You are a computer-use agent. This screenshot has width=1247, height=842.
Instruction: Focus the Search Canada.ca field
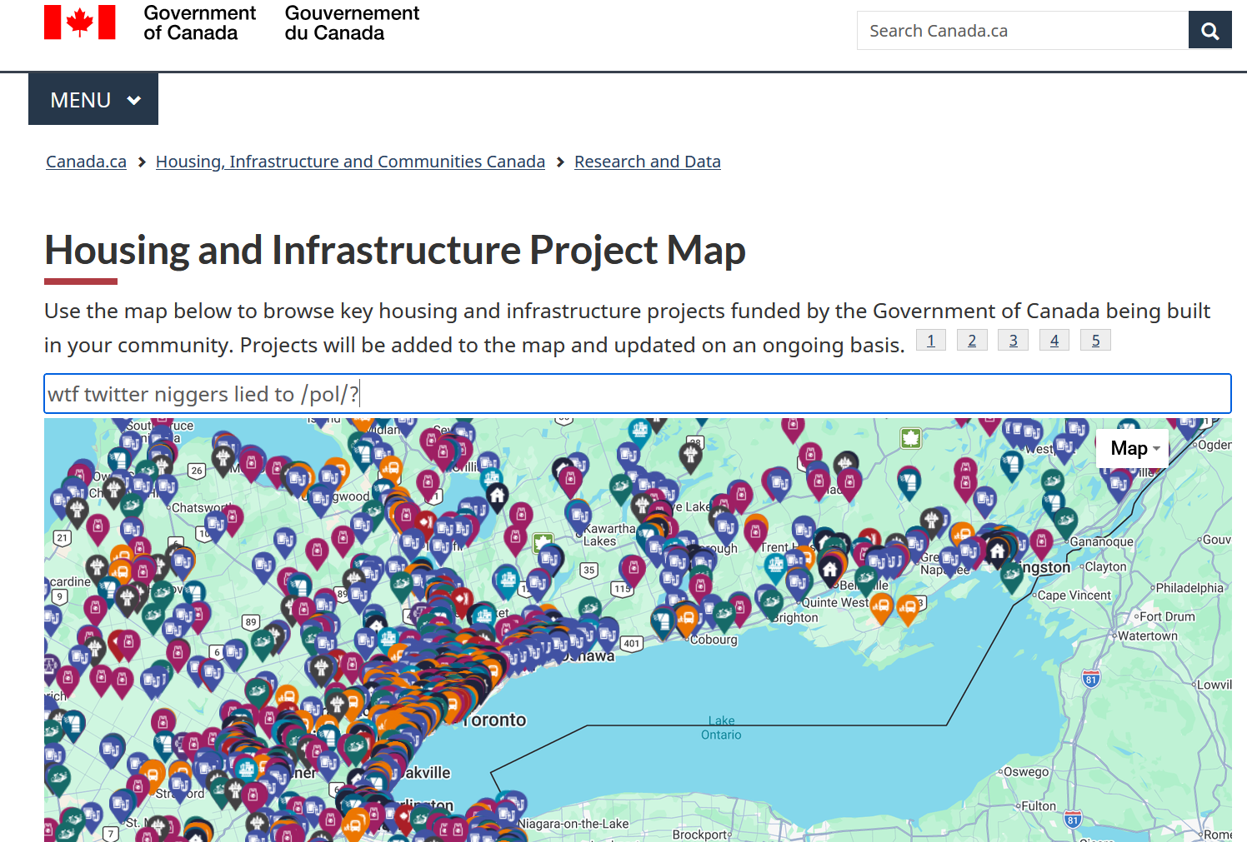click(x=1023, y=31)
